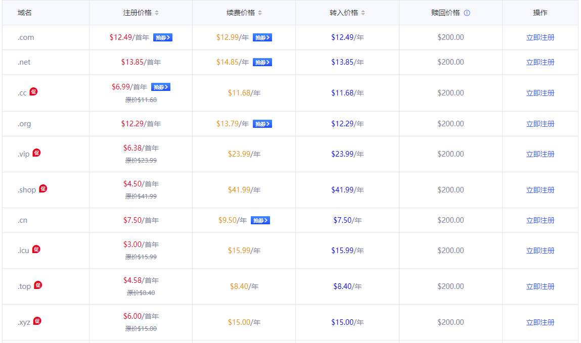Click 立即注册 for .top

click(x=540, y=286)
